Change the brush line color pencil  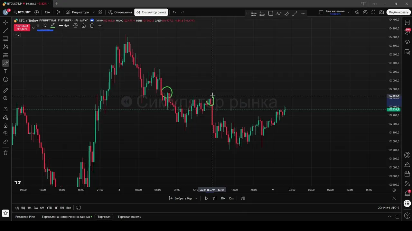pos(52,25)
